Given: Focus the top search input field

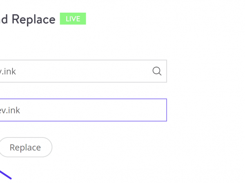Looking at the screenshot, I should (73, 71).
